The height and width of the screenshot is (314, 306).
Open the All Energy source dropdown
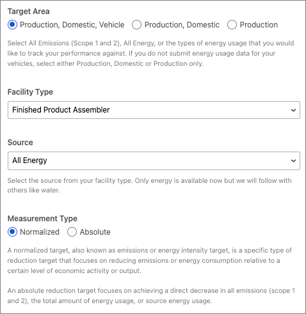[x=154, y=161]
